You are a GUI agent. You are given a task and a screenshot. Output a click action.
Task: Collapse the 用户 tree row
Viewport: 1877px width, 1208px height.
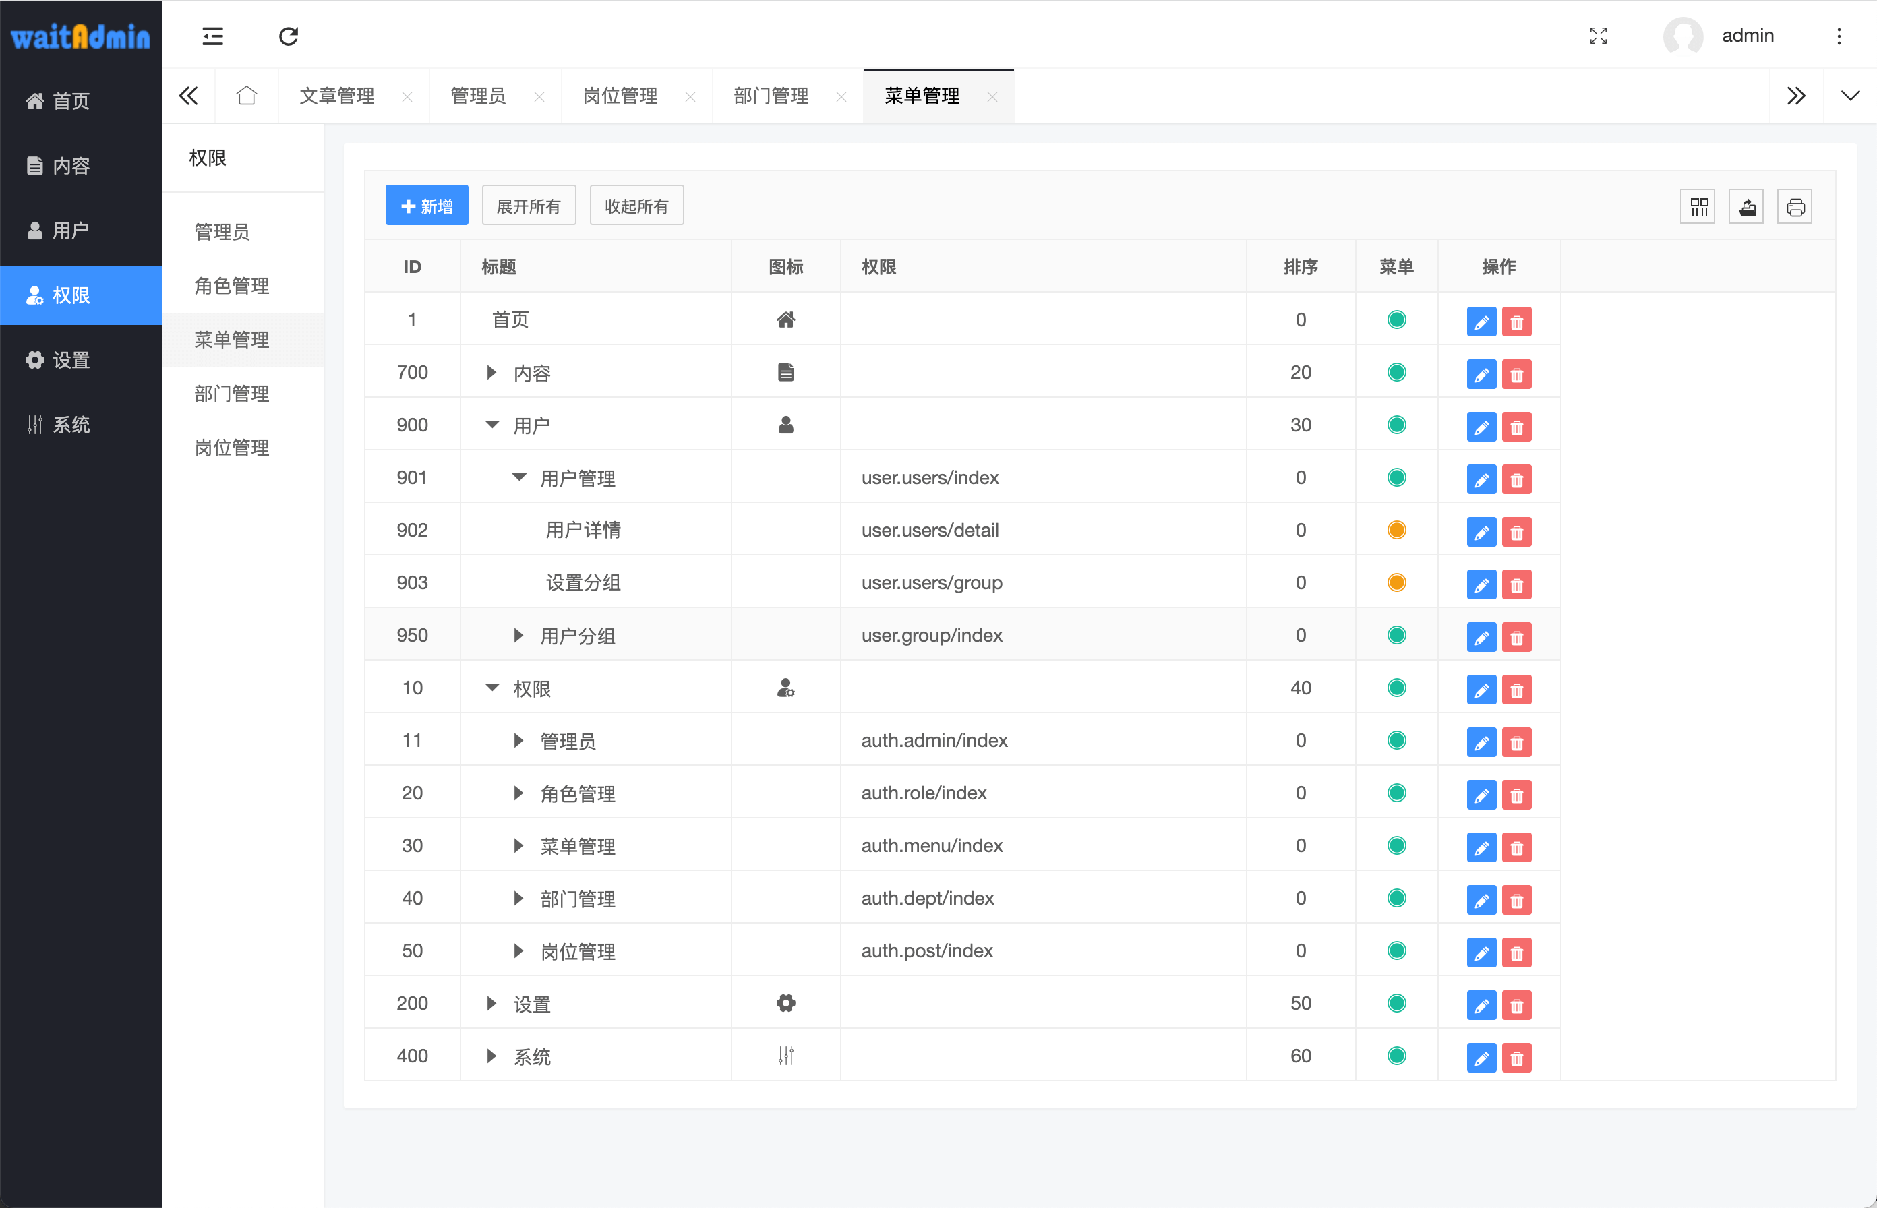[x=491, y=425]
